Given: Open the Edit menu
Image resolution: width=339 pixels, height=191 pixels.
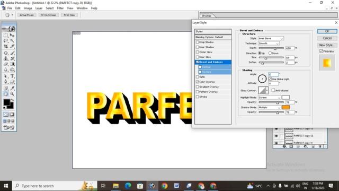Looking at the screenshot, I should [x=17, y=8].
